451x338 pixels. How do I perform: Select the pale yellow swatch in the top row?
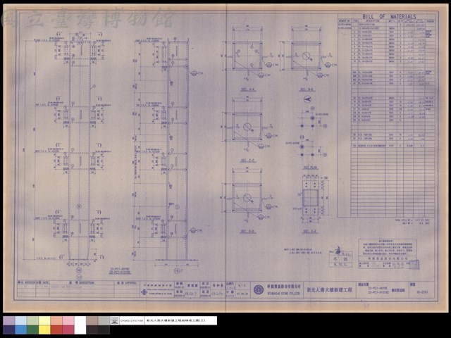(x=44, y=321)
